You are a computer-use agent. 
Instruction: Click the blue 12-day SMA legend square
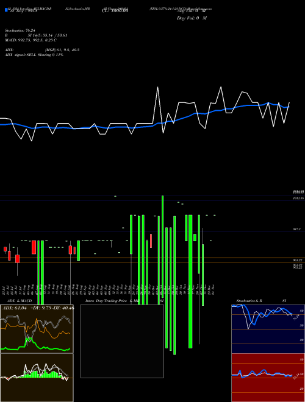pyautogui.click(x=6, y=10)
